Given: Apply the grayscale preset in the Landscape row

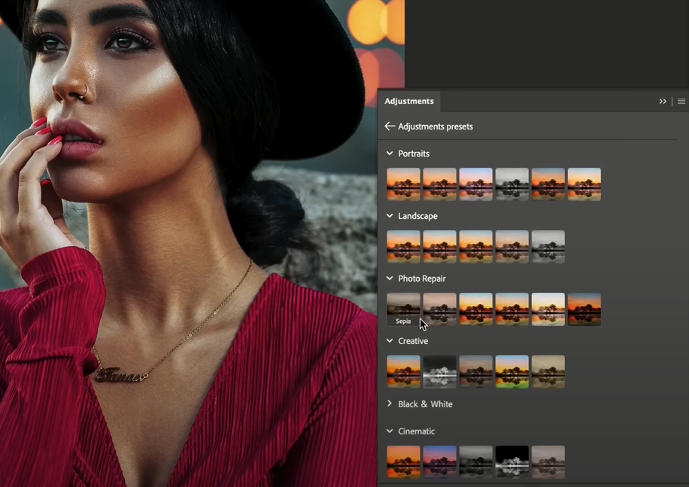Looking at the screenshot, I should [548, 247].
